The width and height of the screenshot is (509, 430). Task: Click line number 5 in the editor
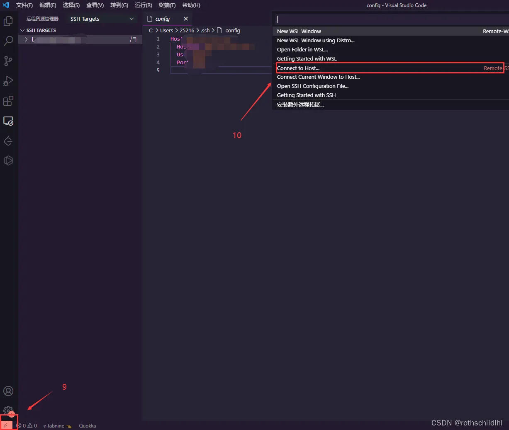tap(158, 70)
